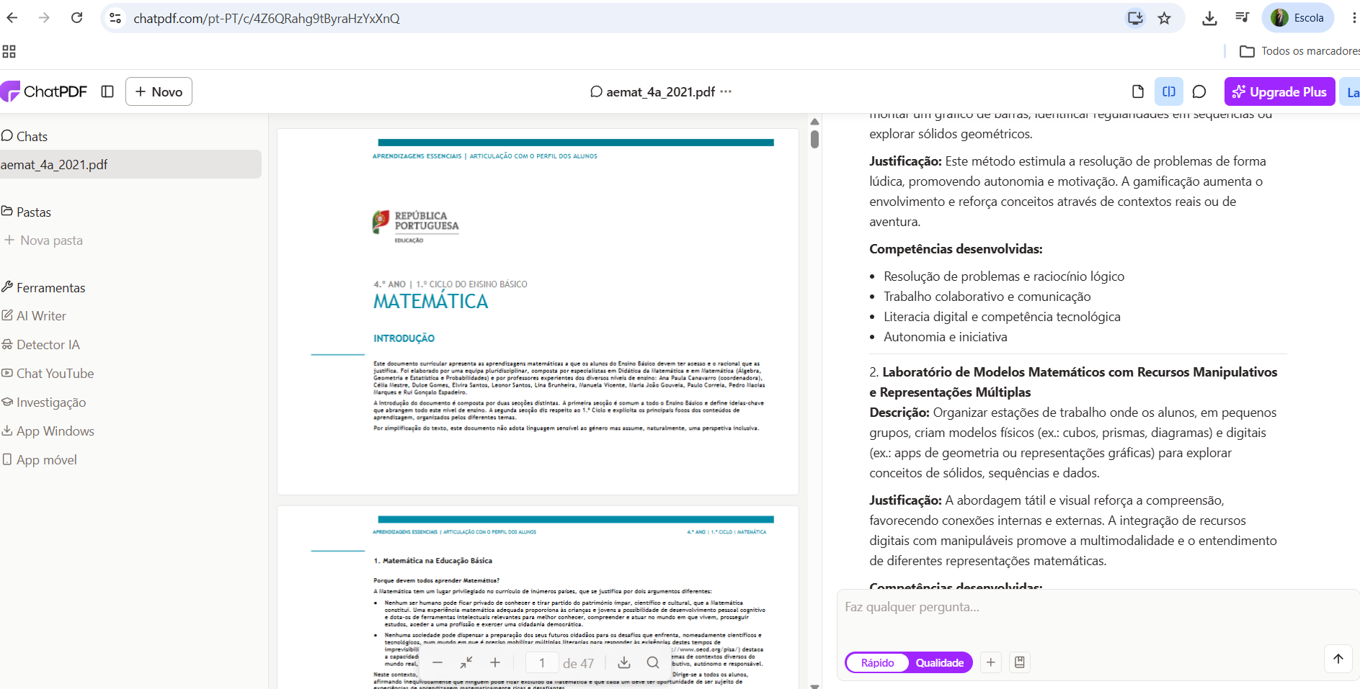
Task: Click the PDF viewer scrollbar thumb
Action: point(814,138)
